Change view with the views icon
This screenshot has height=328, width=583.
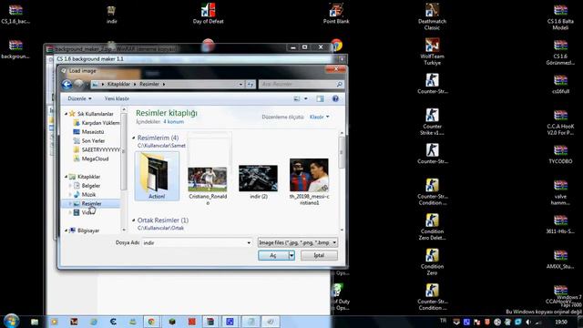[297, 98]
